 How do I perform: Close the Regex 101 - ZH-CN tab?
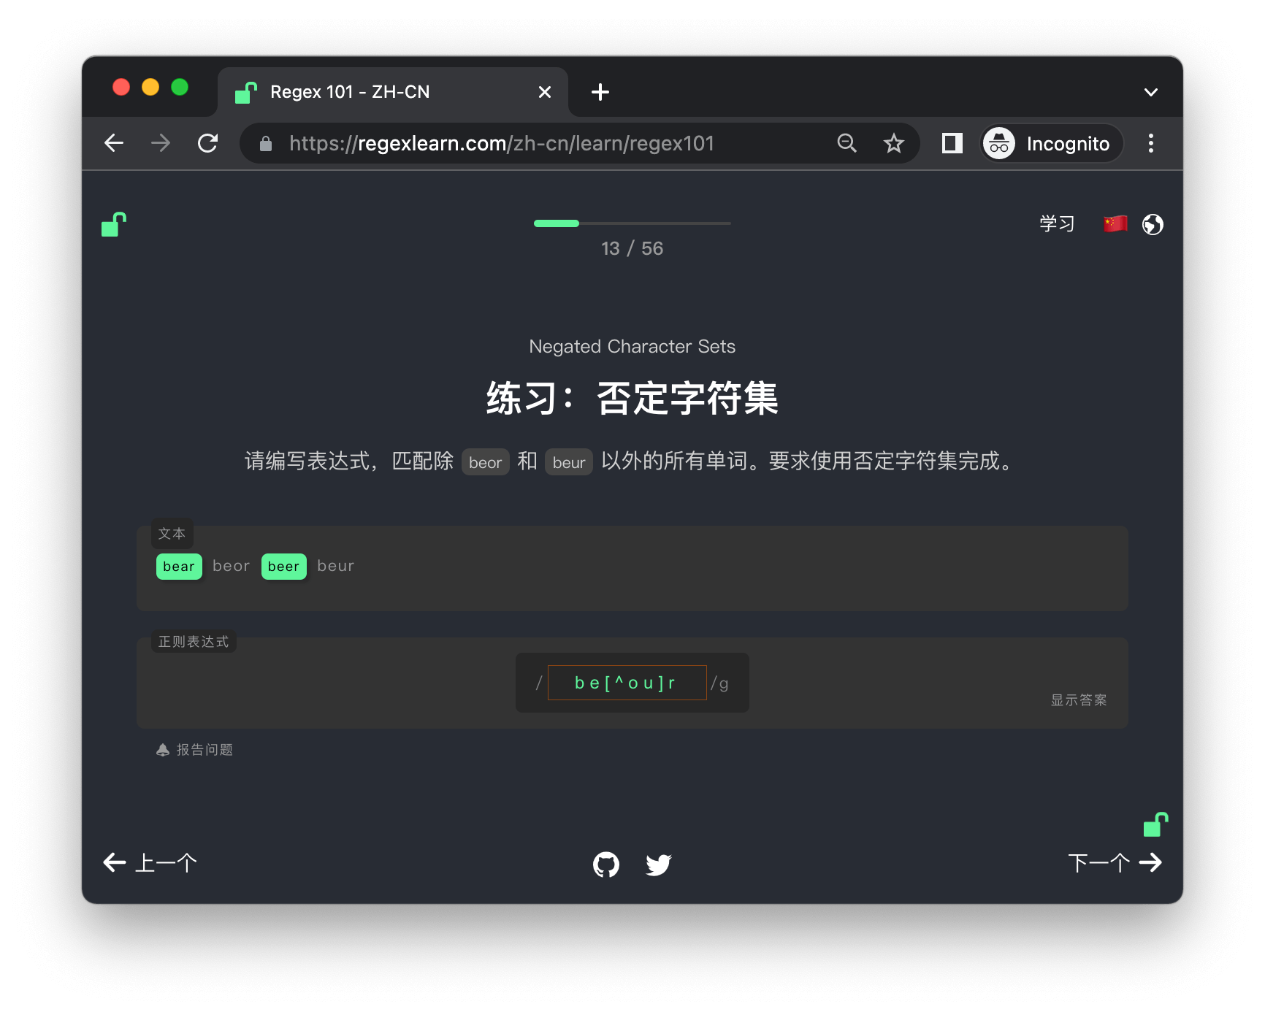tap(545, 92)
